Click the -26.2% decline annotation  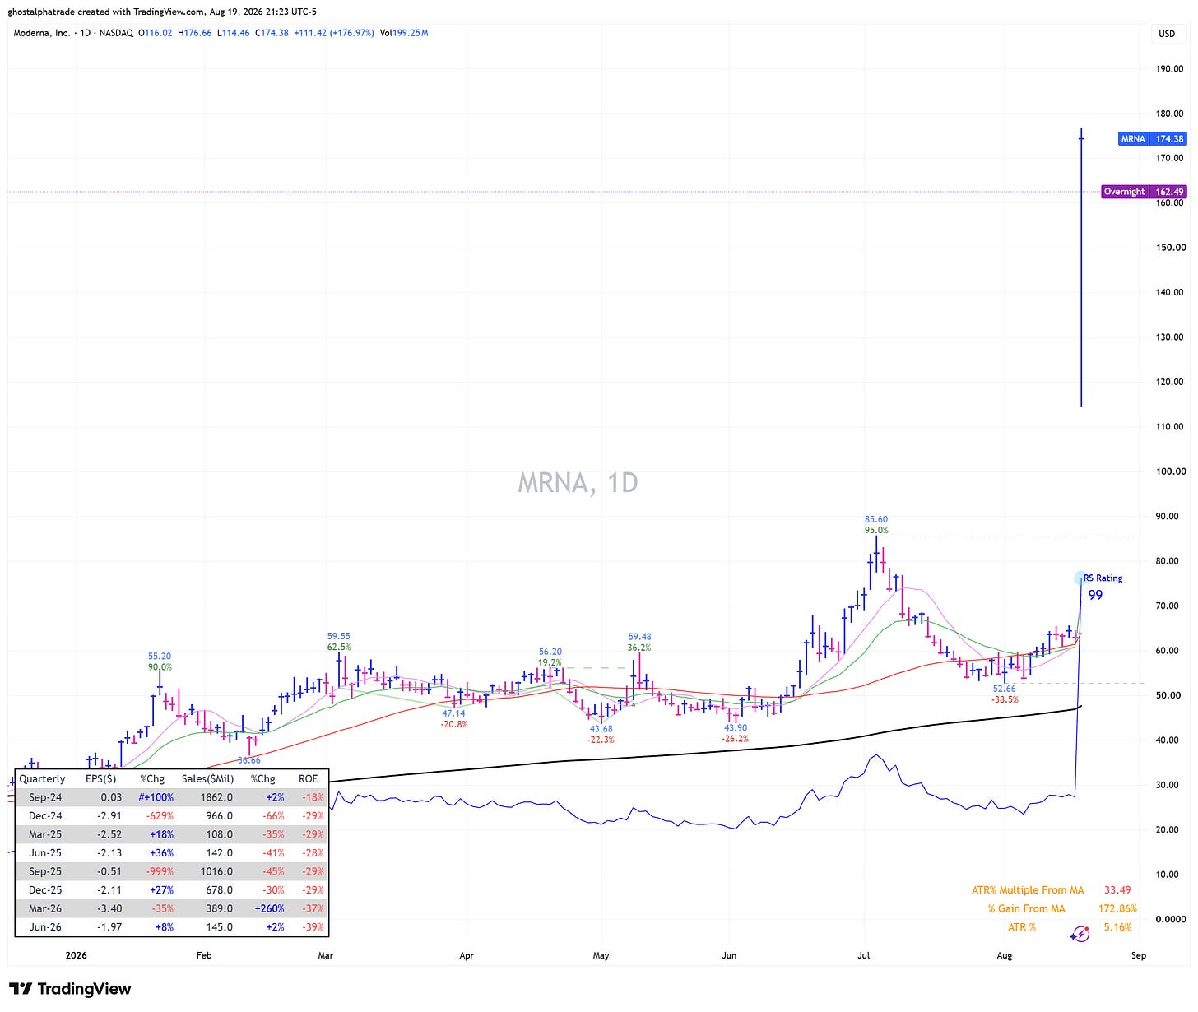[736, 739]
